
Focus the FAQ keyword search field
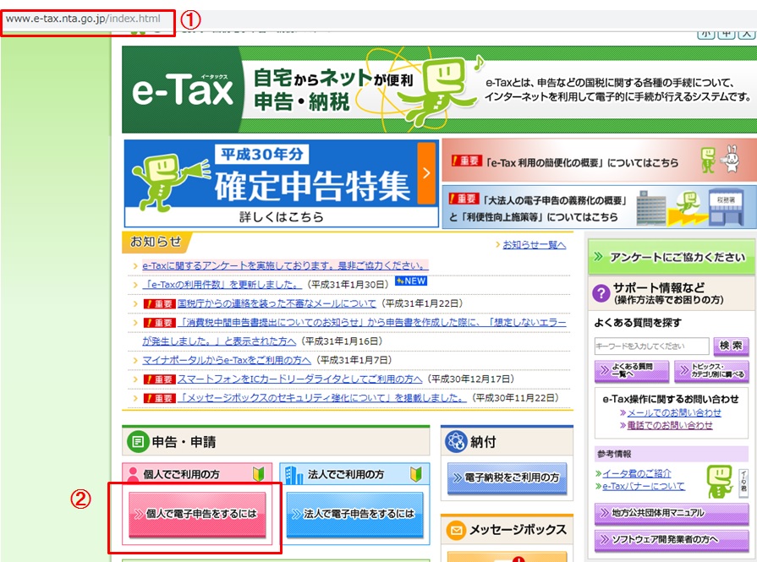[652, 346]
